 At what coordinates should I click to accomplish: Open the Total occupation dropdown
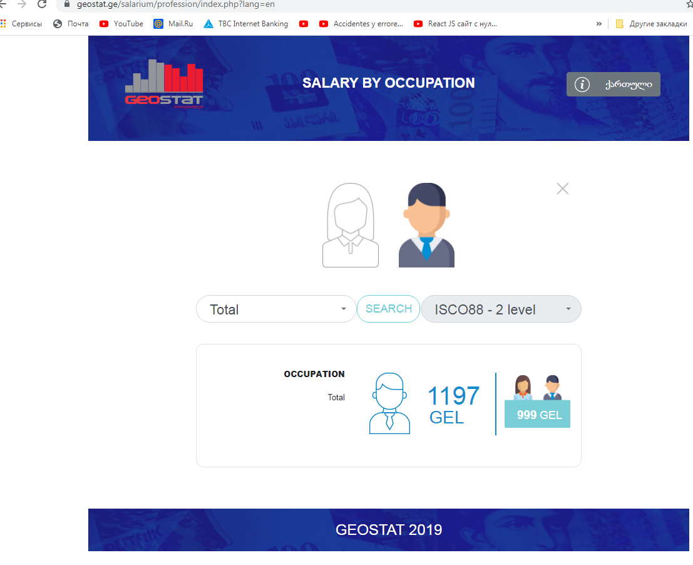(x=276, y=309)
